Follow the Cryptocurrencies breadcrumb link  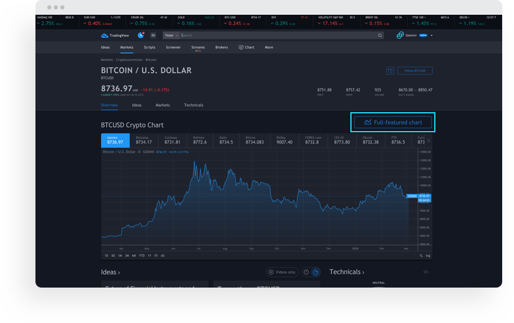129,60
